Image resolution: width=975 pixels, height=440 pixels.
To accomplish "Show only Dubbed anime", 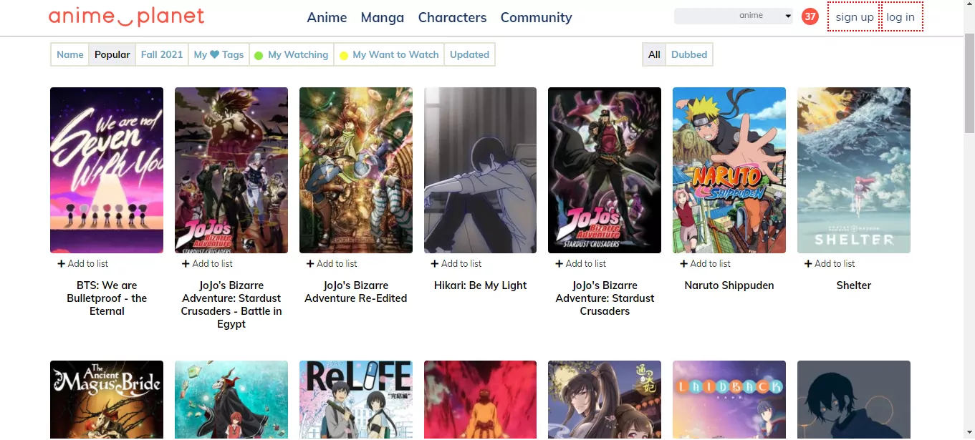I will [x=689, y=54].
